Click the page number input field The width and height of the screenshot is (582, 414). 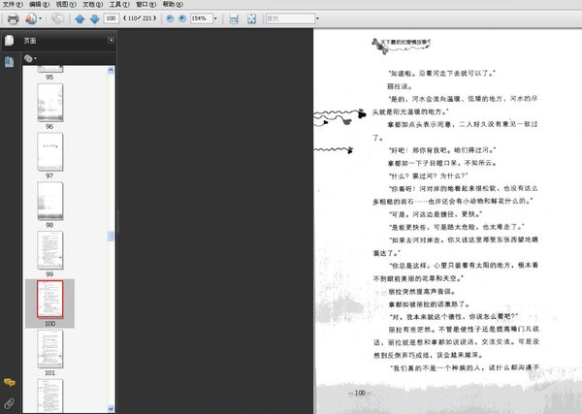coord(112,18)
